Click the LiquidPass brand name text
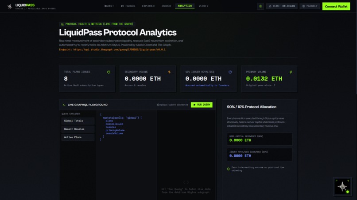 coord(25,5)
